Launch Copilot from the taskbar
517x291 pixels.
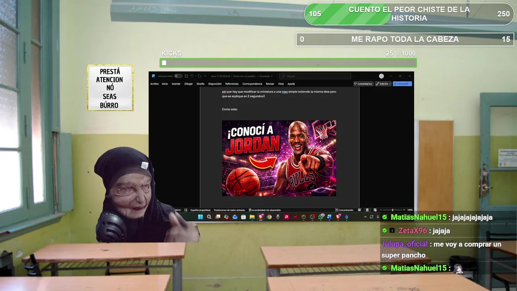[x=226, y=217]
